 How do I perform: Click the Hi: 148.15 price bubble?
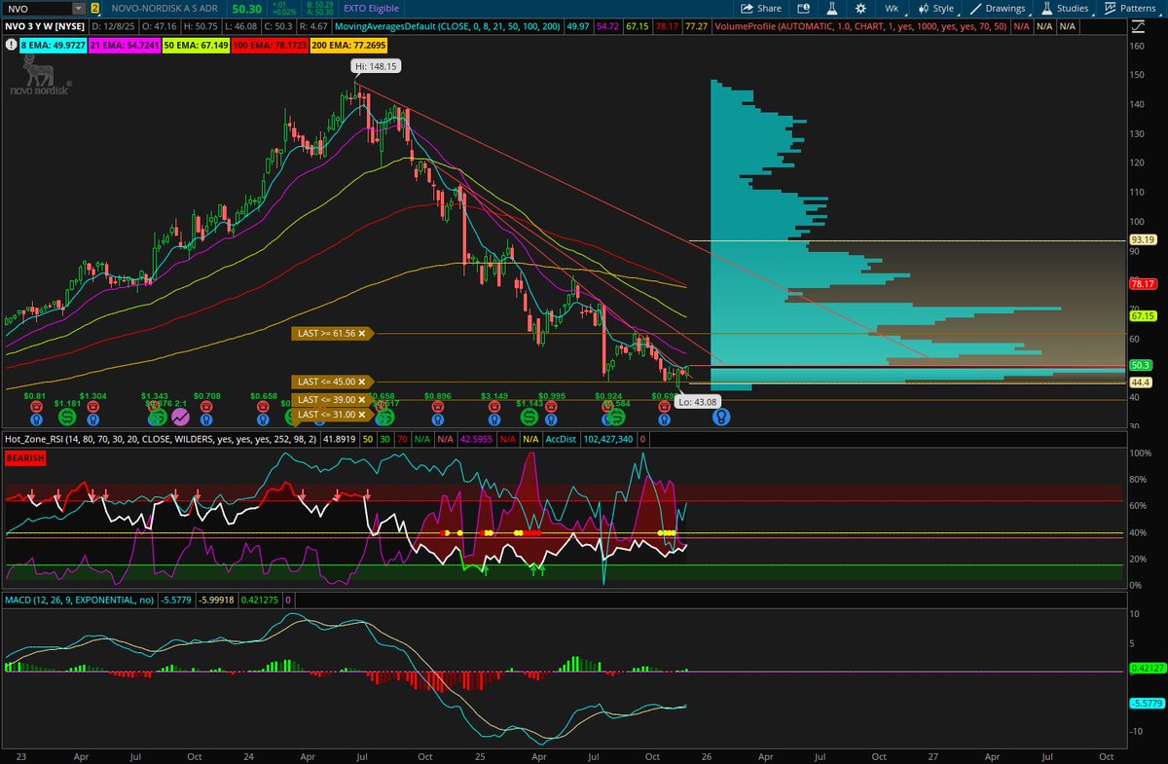click(x=376, y=66)
